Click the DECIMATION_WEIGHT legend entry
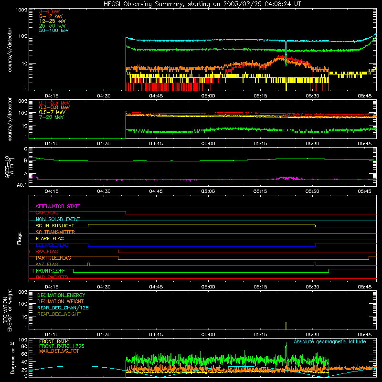Screen dimensions: 382x382 [x=61, y=301]
